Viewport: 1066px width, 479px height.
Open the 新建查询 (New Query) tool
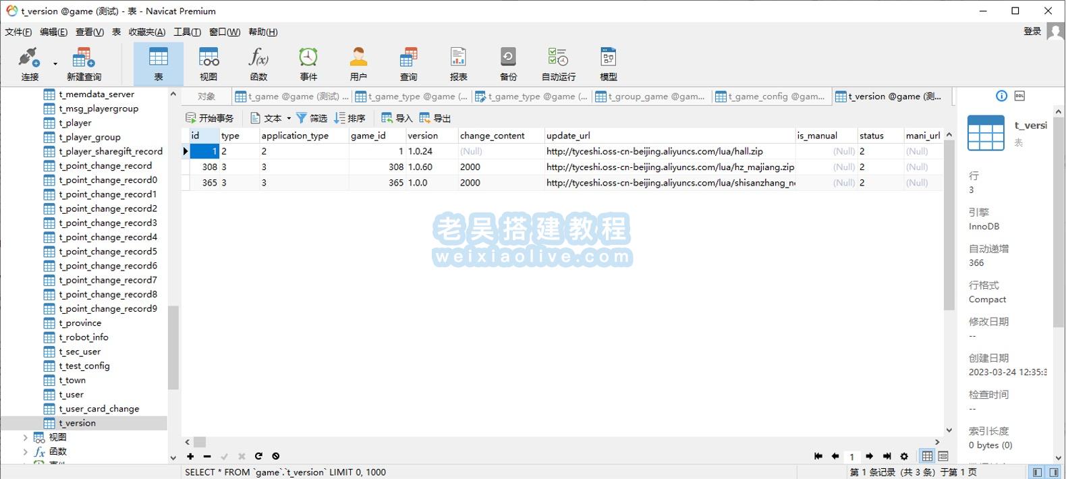coord(84,64)
